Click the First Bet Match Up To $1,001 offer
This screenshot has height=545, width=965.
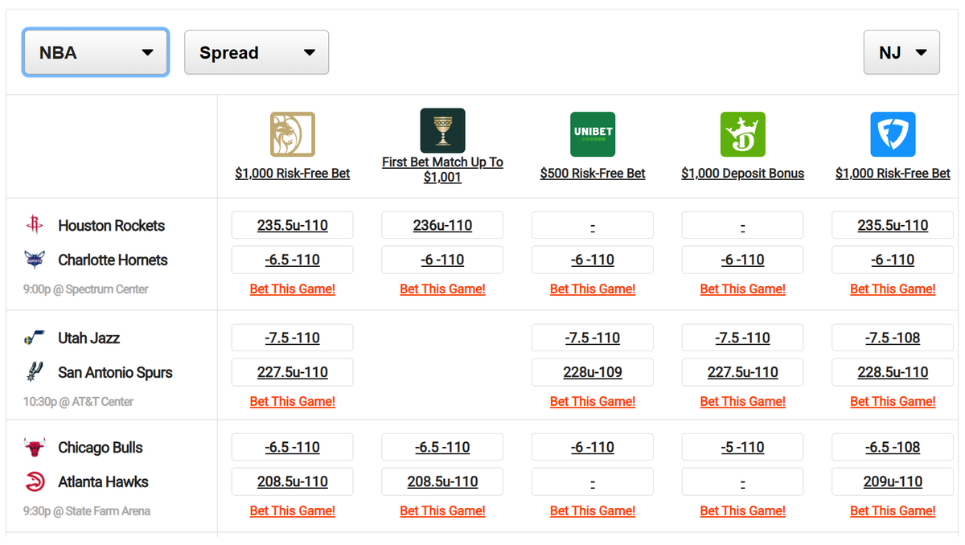[442, 167]
